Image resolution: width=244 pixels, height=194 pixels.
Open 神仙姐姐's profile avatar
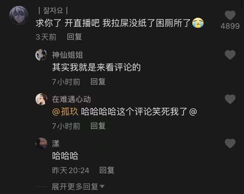[x=41, y=55]
